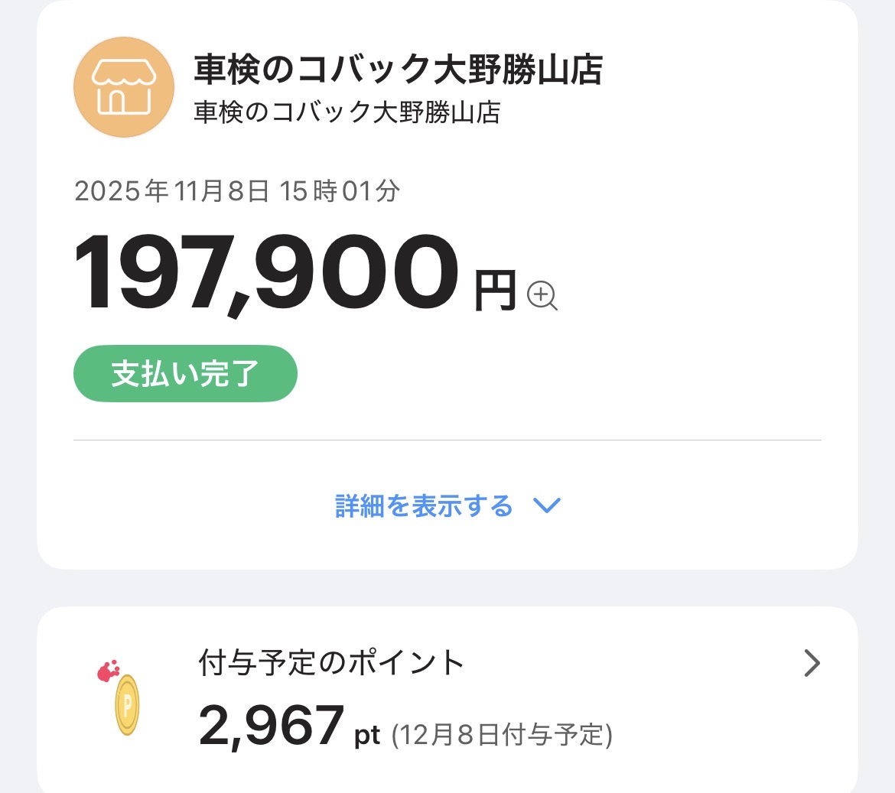The width and height of the screenshot is (895, 793).
Task: Tap the orange store icon
Action: tap(124, 87)
